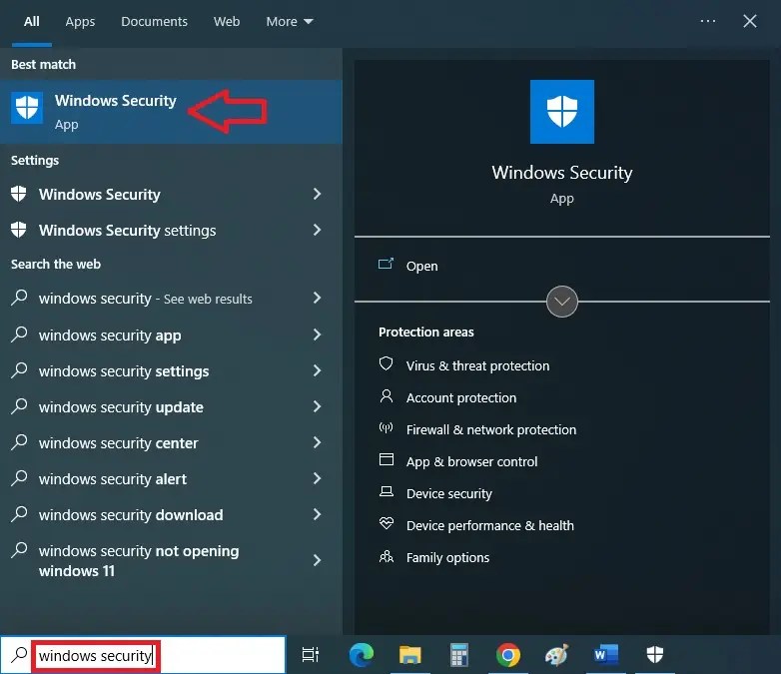781x674 pixels.
Task: Open Account protection area
Action: pos(461,397)
